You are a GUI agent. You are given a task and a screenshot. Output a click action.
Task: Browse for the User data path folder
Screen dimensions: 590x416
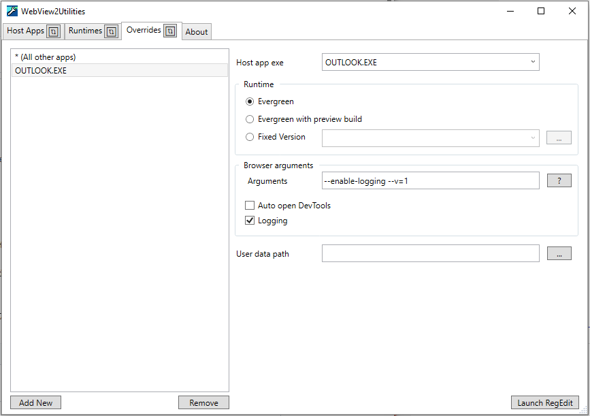(559, 253)
